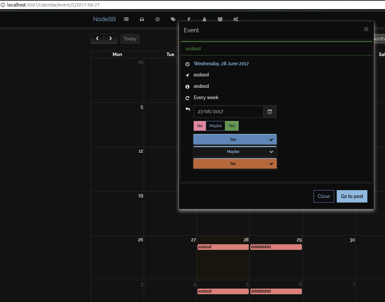Open dddddddd event on June 29
The image size is (385, 302).
(276, 247)
